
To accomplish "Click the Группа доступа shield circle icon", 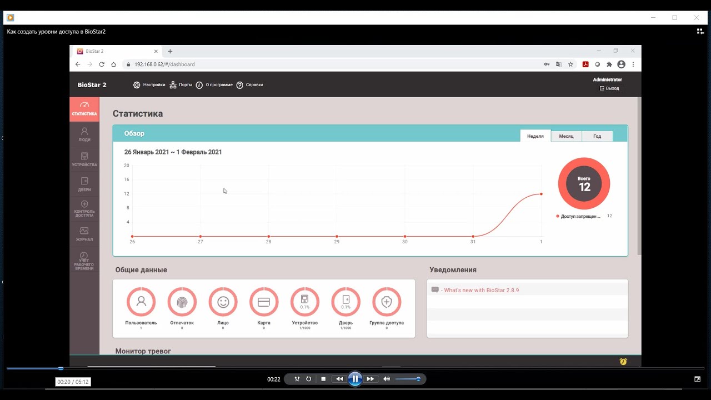I will point(387,302).
